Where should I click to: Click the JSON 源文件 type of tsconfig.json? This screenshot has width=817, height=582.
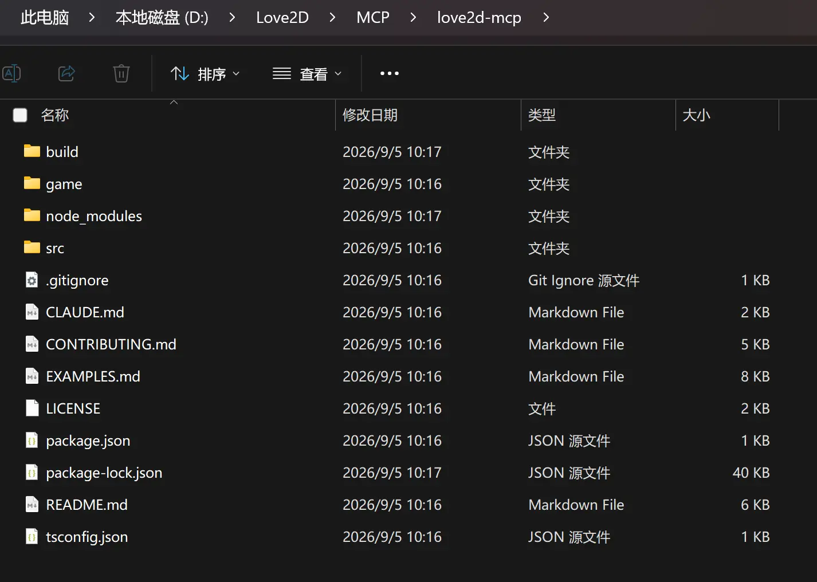[569, 537]
